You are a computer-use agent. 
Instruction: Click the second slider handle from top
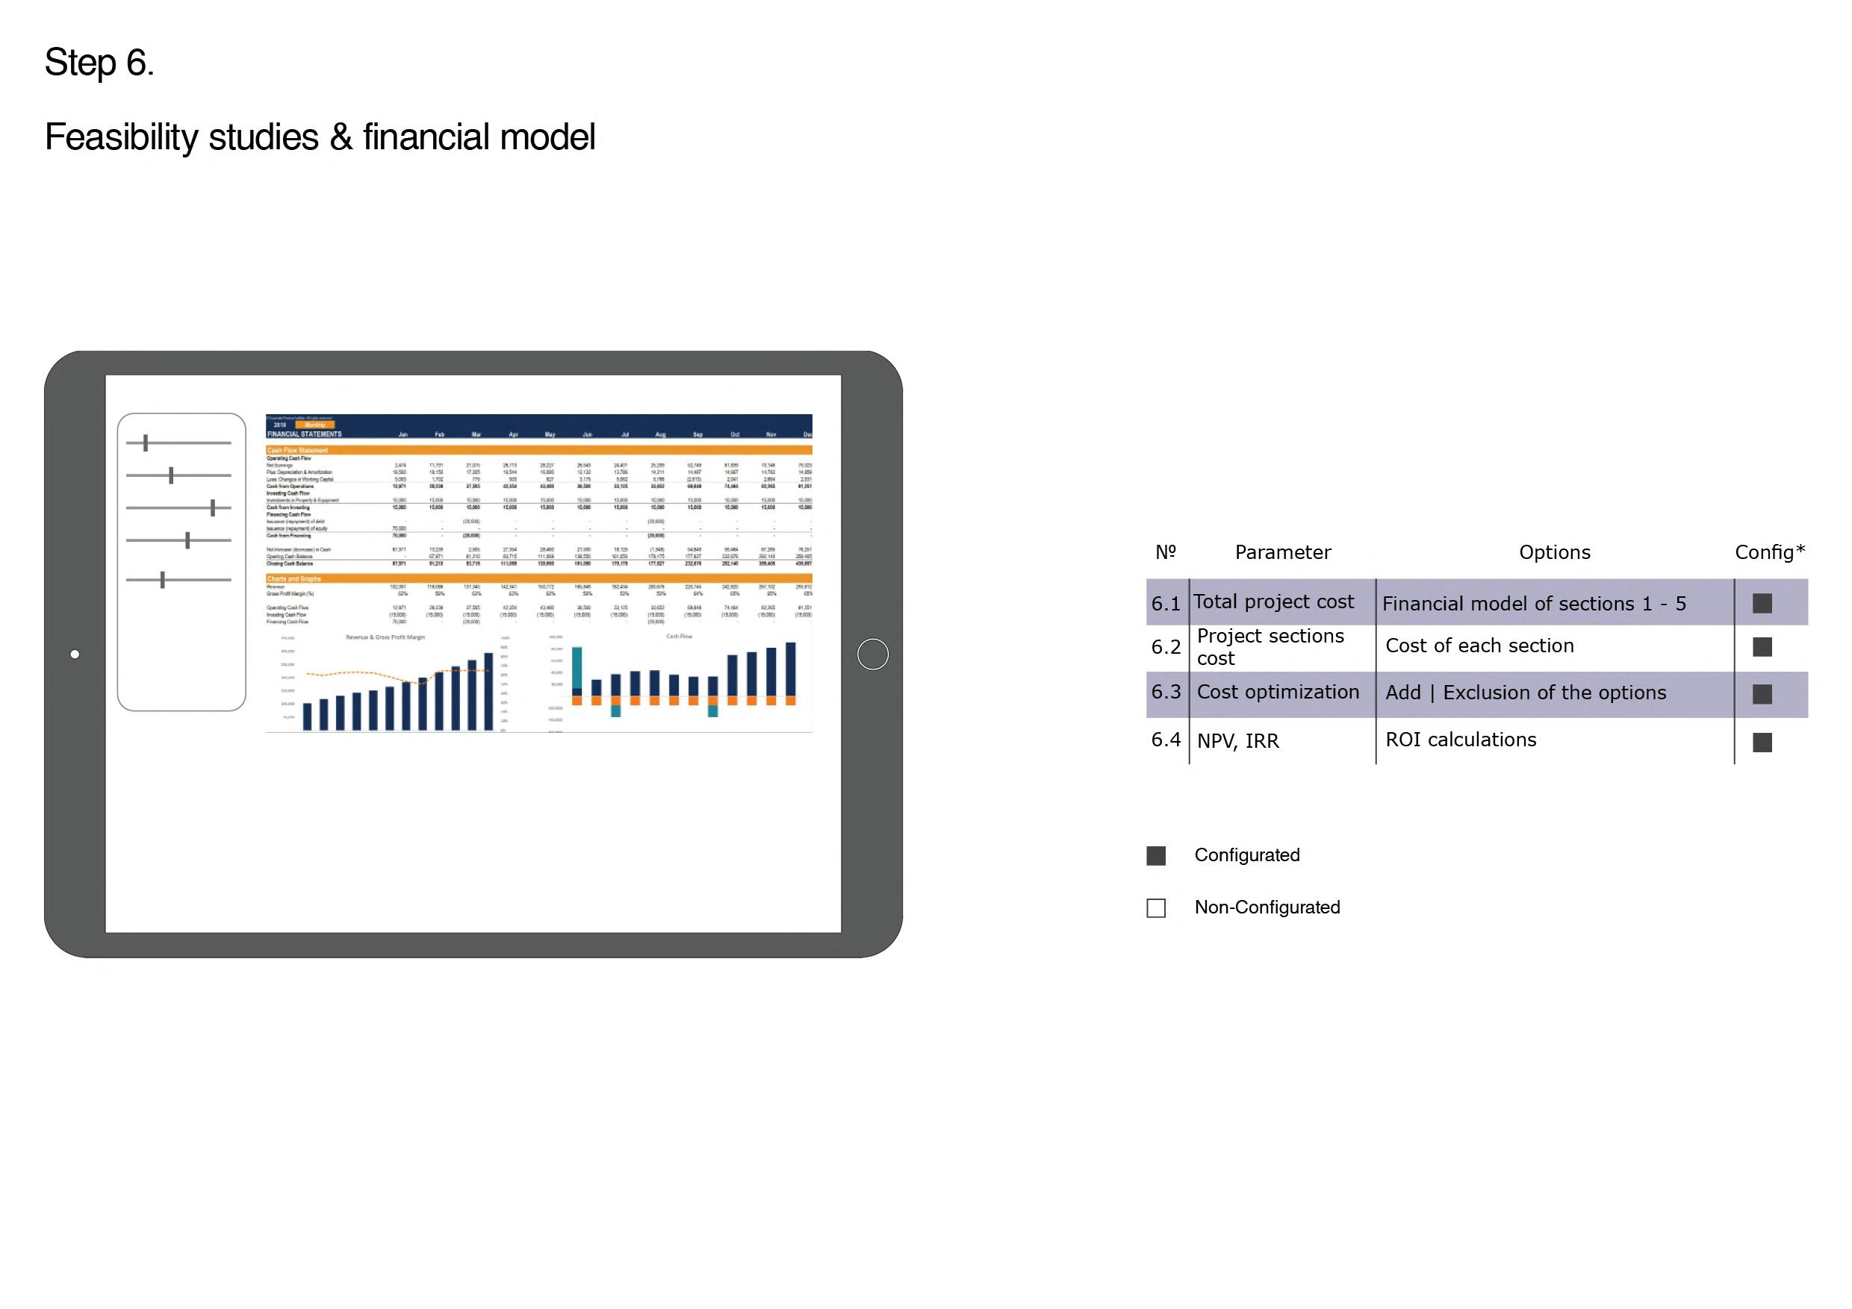pos(171,475)
